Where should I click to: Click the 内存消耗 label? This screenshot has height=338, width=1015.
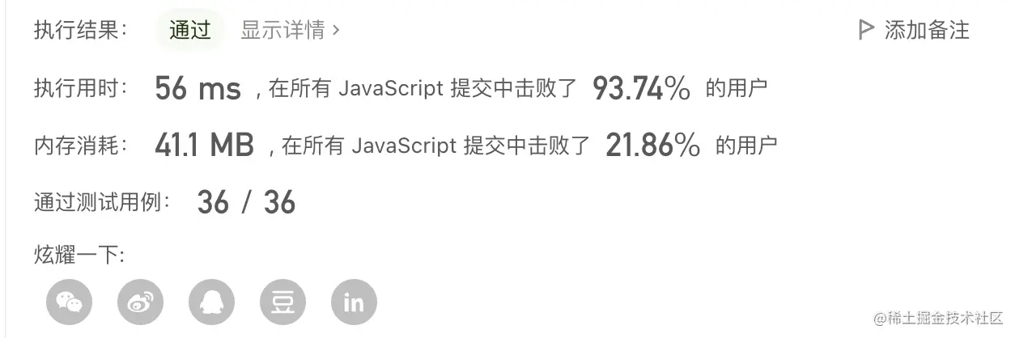pyautogui.click(x=81, y=146)
